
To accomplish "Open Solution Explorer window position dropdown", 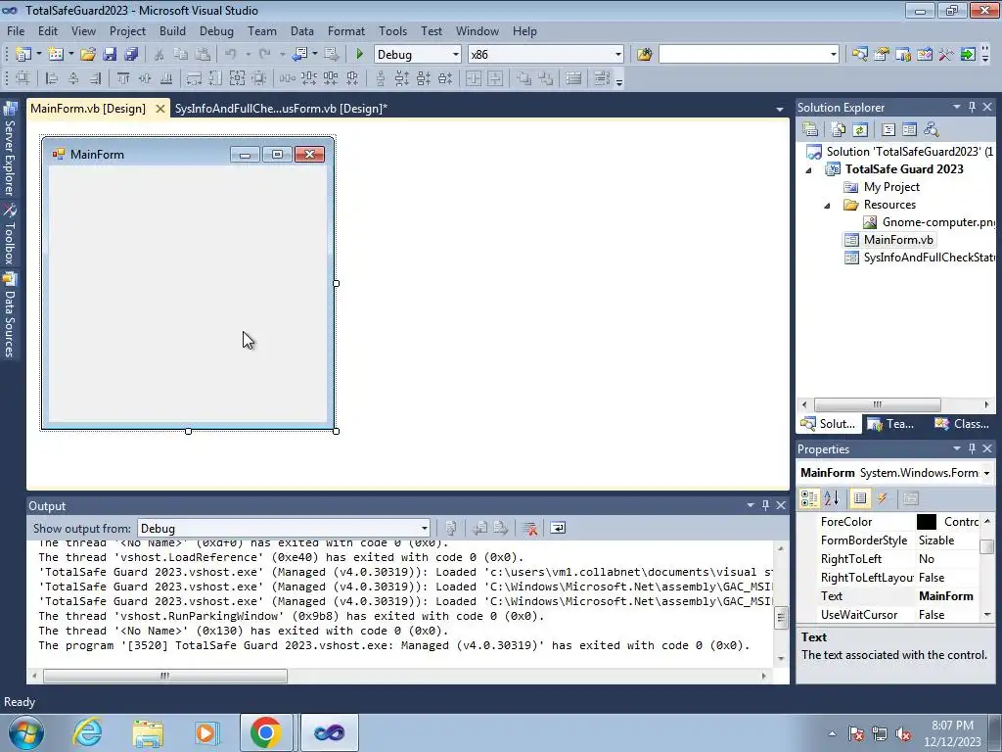I will click(x=957, y=107).
